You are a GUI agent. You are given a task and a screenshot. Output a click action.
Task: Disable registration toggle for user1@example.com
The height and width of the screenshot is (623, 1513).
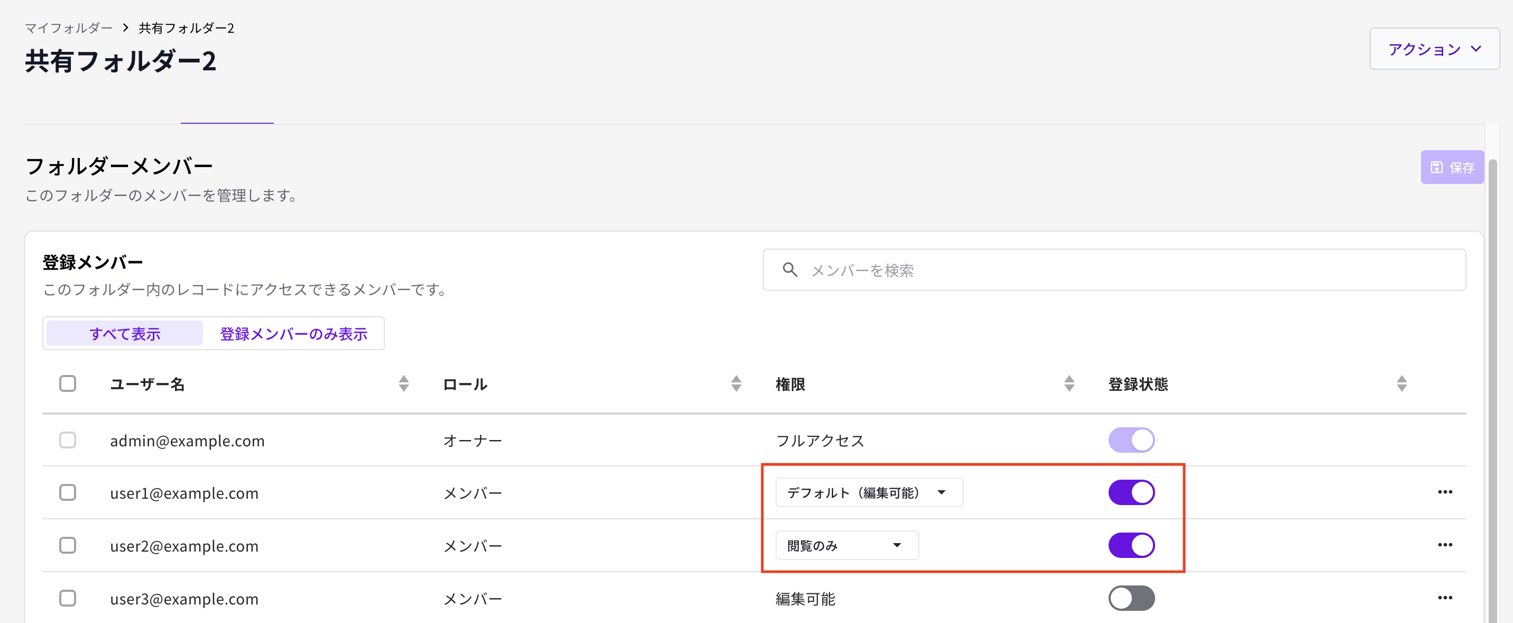click(1131, 492)
